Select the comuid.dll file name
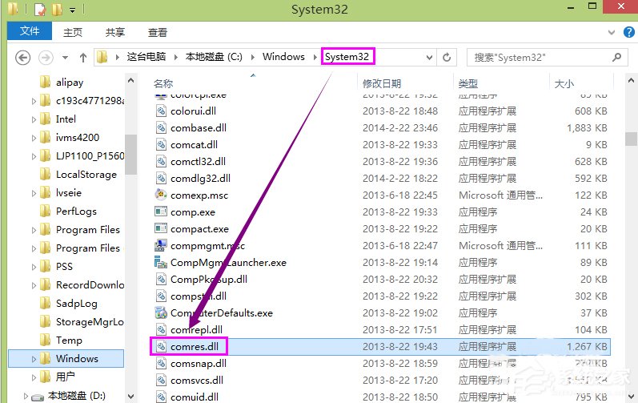 [195, 397]
